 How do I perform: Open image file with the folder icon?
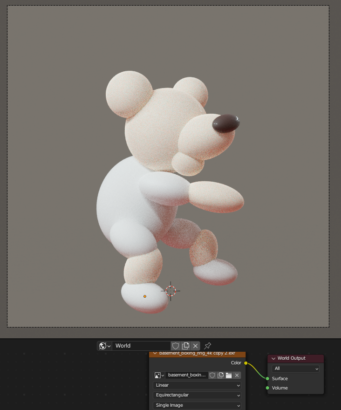(229, 375)
